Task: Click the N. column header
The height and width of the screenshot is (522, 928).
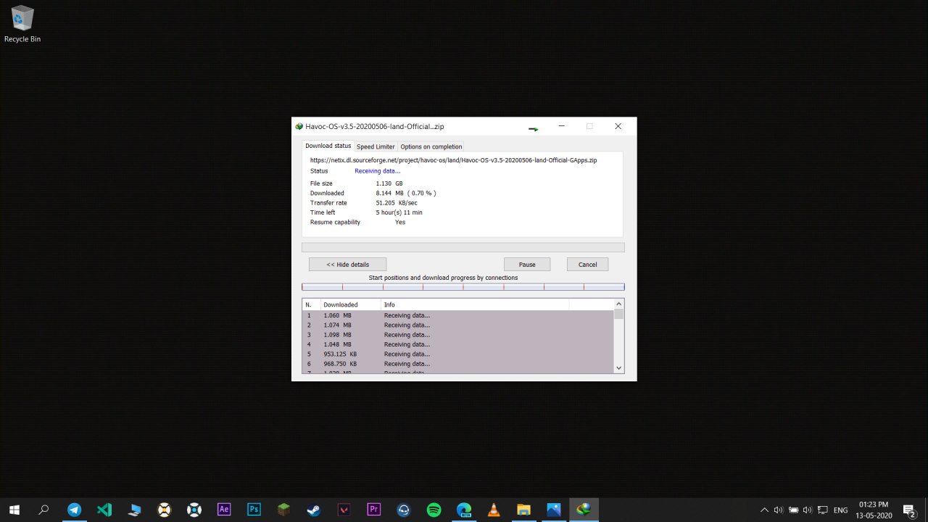Action: 311,304
